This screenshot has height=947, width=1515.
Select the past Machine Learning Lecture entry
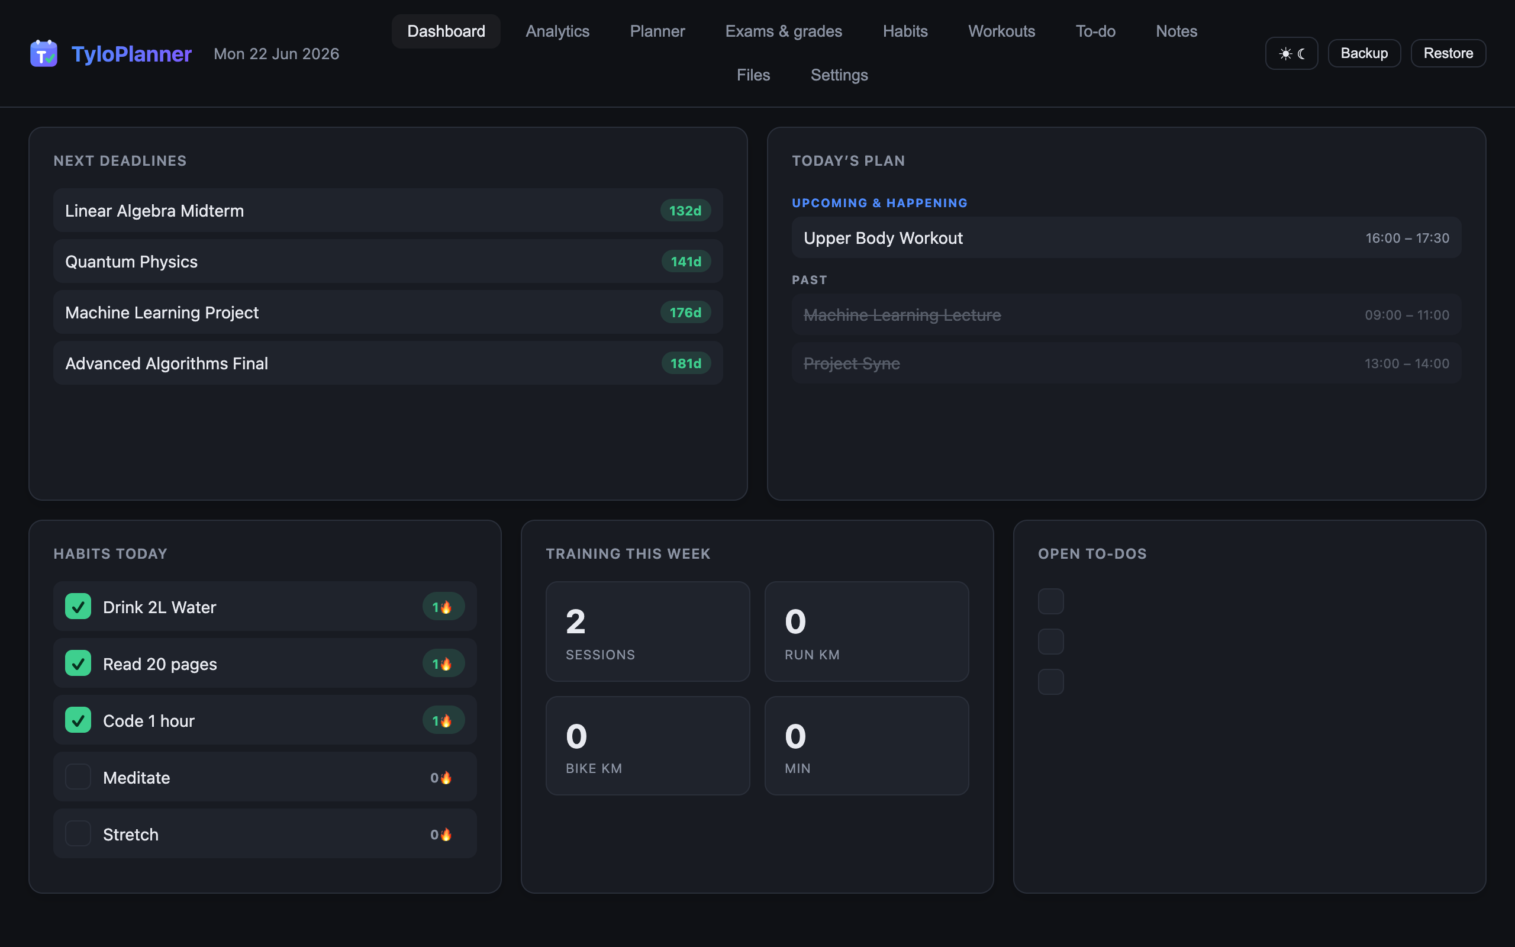(1126, 315)
